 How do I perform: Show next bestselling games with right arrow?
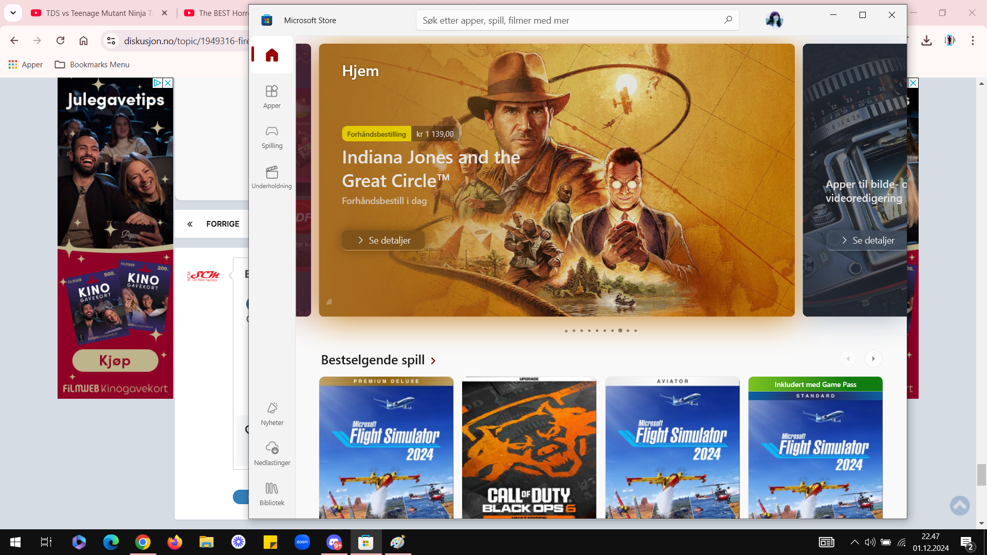873,359
